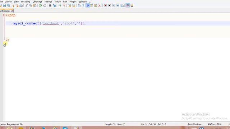This screenshot has height=129, width=230.
Task: Open Find with the binoculars icon
Action: [50, 6]
